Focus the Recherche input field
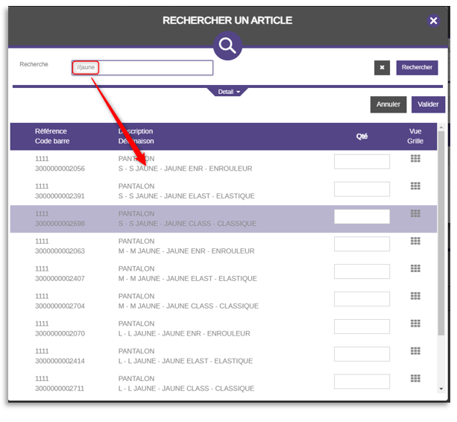 pos(142,68)
